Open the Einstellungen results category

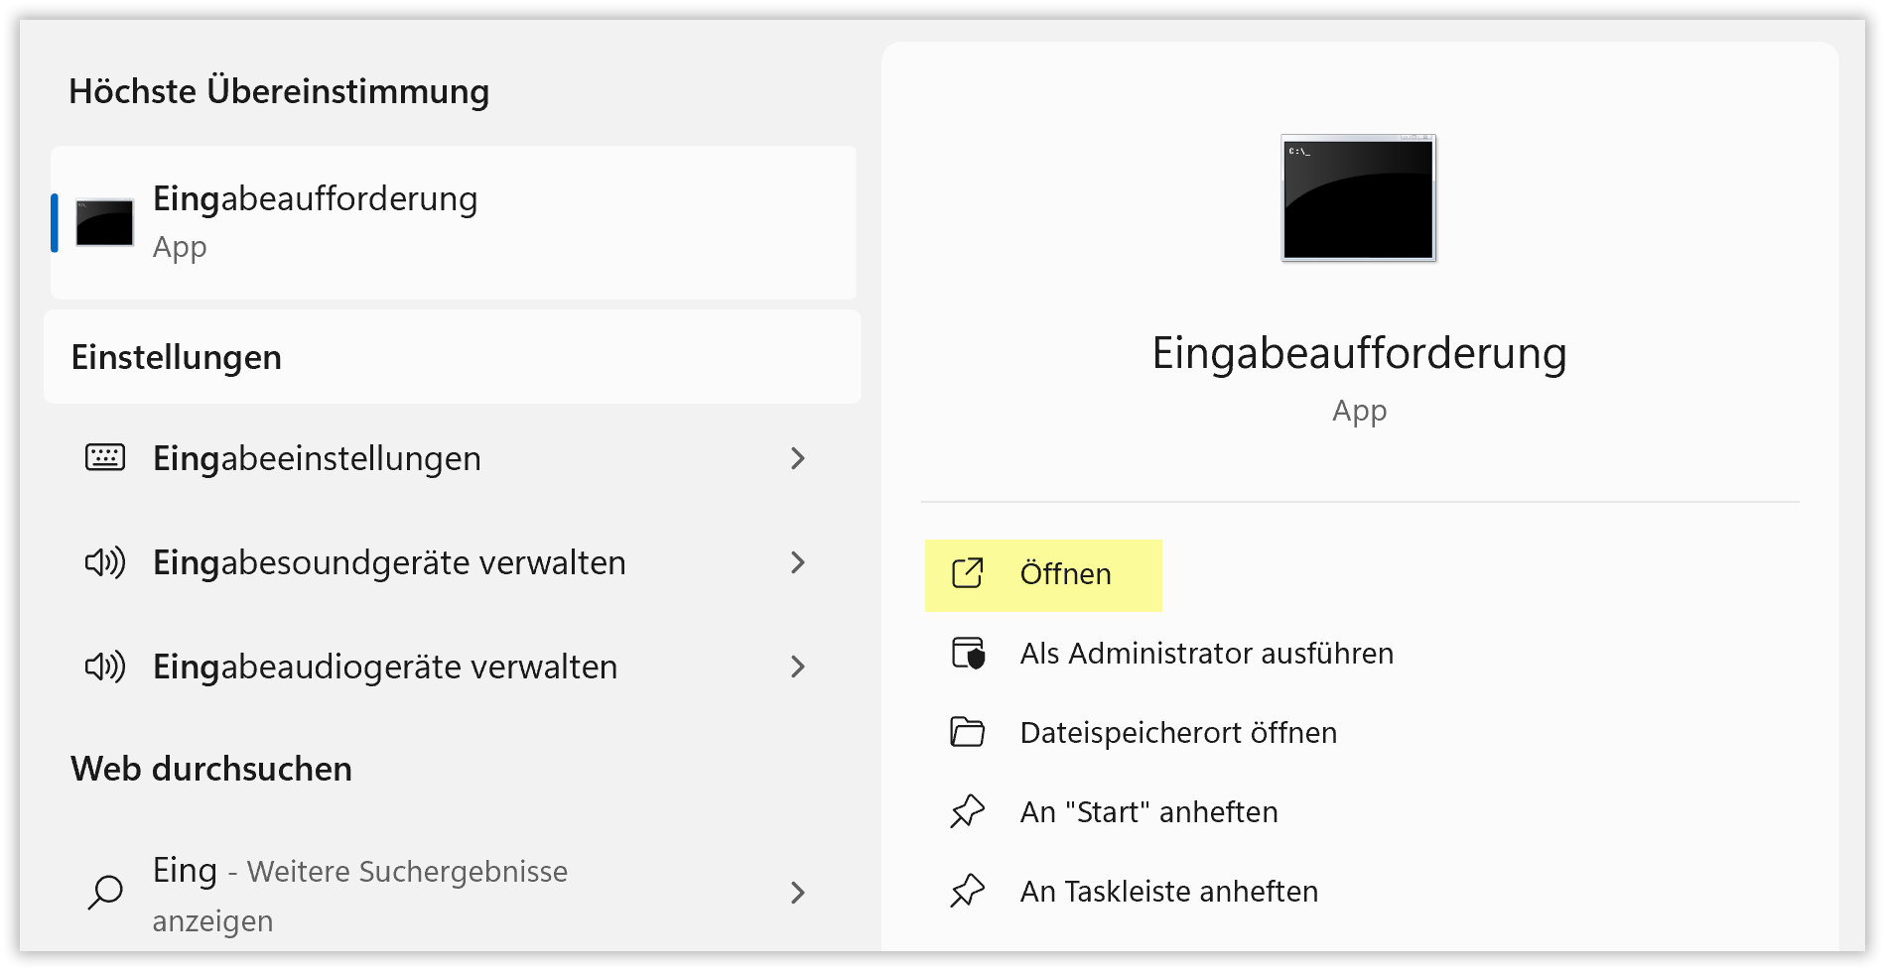[177, 357]
